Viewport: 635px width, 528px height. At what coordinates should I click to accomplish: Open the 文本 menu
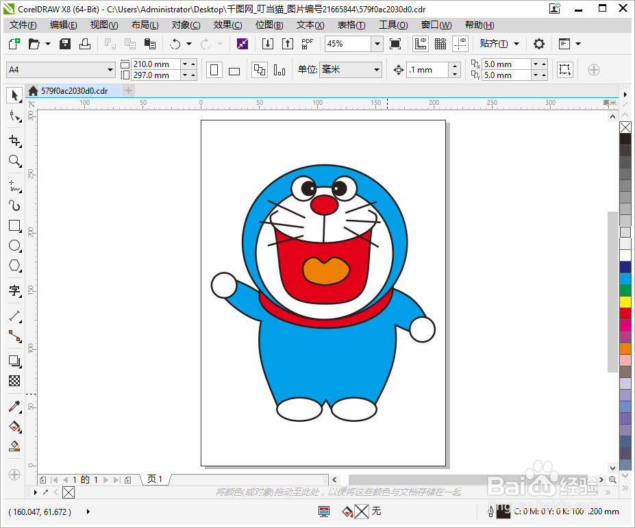tap(310, 25)
